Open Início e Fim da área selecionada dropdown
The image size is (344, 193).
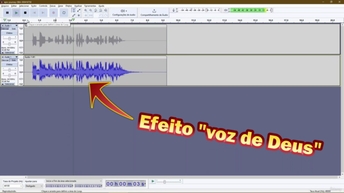coord(74,181)
